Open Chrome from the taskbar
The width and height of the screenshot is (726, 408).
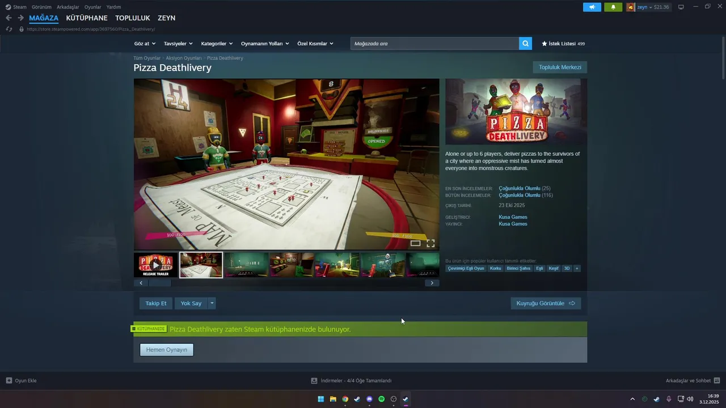(345, 399)
